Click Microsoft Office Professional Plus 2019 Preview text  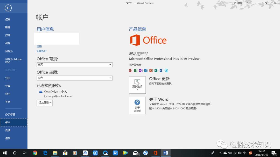click(x=164, y=59)
